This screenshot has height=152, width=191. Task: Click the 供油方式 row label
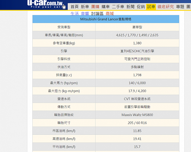tap(64, 67)
